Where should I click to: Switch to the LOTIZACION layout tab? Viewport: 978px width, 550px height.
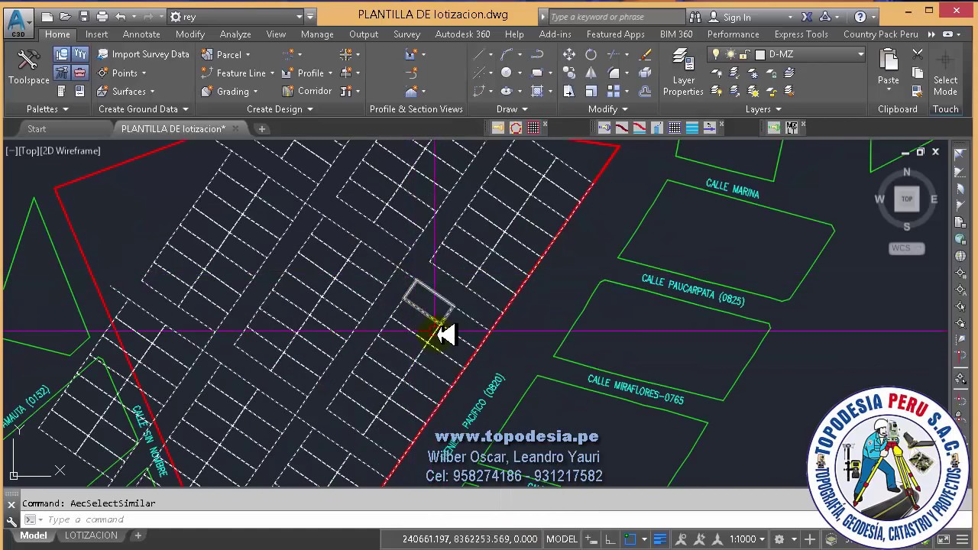click(91, 535)
